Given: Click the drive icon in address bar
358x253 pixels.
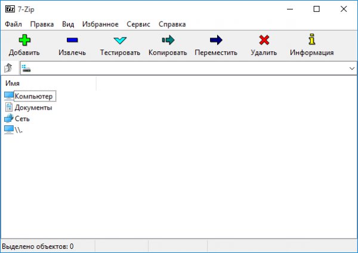Looking at the screenshot, I should coord(26,68).
